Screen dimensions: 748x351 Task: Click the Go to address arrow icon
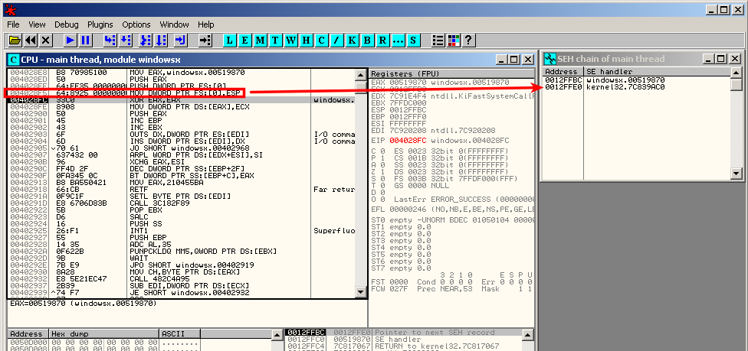(x=205, y=40)
